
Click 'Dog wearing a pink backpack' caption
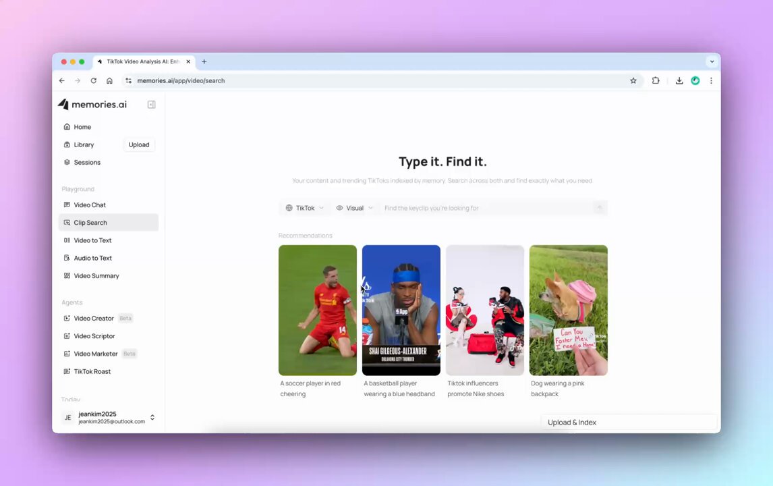558,388
